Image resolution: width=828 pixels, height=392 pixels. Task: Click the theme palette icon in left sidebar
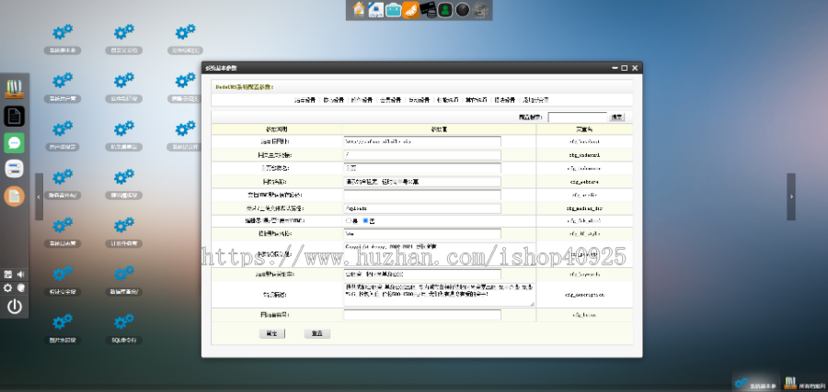coord(21,287)
